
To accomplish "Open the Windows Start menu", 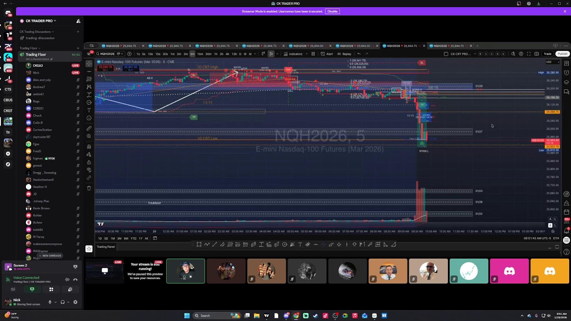I will (x=186, y=316).
